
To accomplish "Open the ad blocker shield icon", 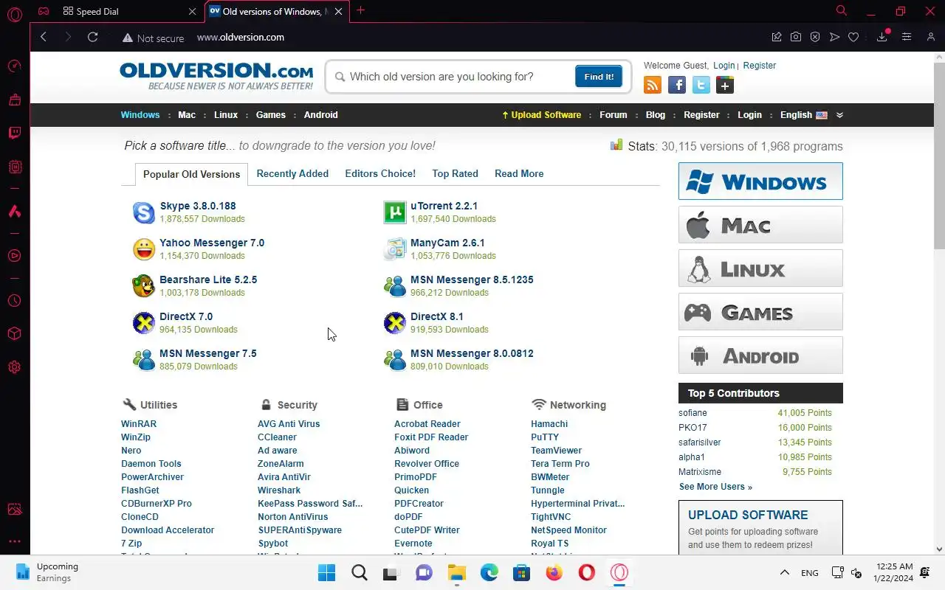I will coord(815,37).
